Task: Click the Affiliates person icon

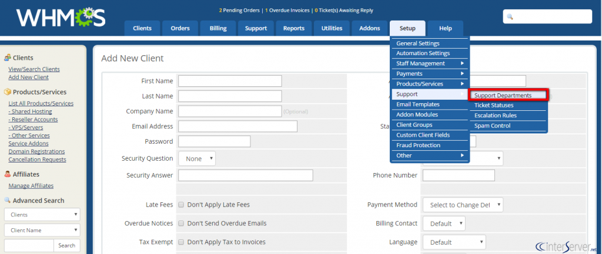Action: click(7, 174)
